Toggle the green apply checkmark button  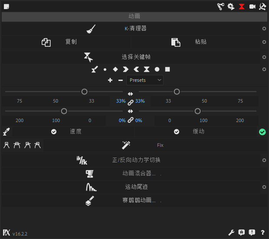(x=262, y=132)
